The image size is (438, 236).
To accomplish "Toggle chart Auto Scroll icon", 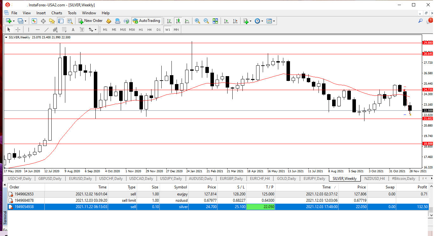I will pos(226,21).
